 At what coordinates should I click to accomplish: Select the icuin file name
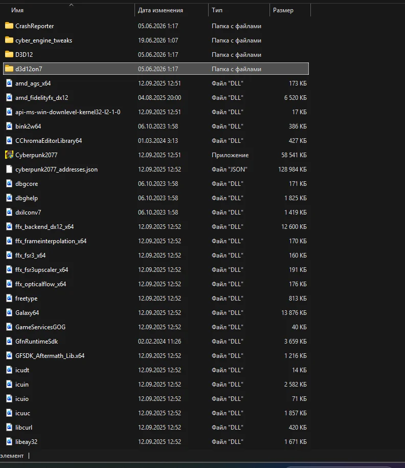pyautogui.click(x=22, y=384)
